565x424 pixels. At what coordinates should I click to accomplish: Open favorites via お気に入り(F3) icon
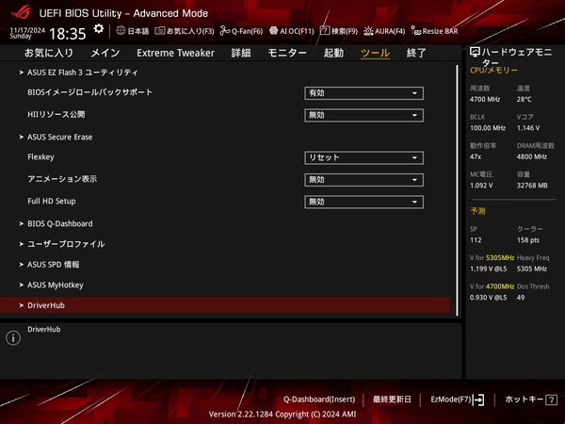pos(160,31)
